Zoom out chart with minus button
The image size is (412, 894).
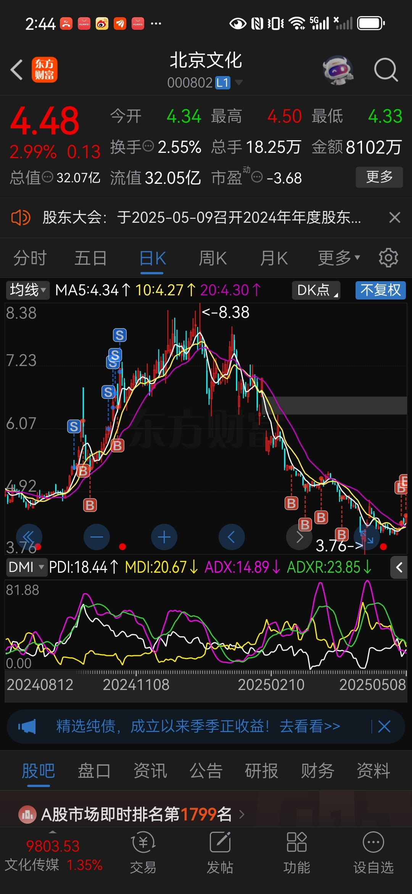click(x=97, y=537)
